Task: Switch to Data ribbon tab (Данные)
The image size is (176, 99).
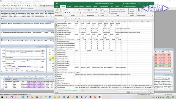Action: 95,6
